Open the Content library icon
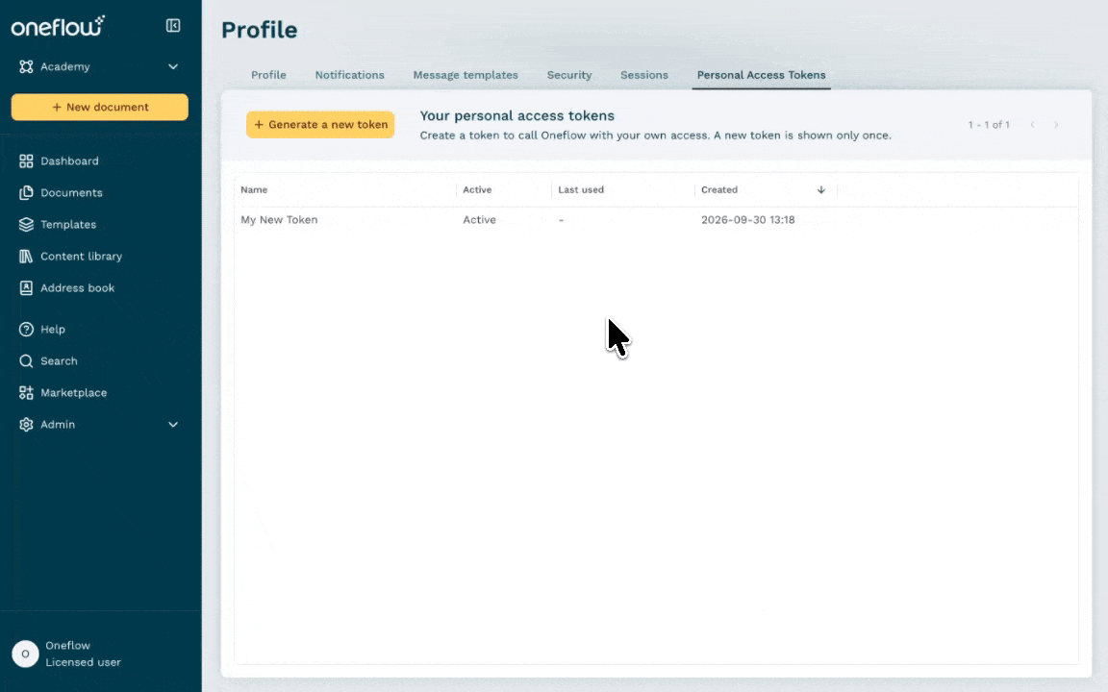 click(x=26, y=257)
